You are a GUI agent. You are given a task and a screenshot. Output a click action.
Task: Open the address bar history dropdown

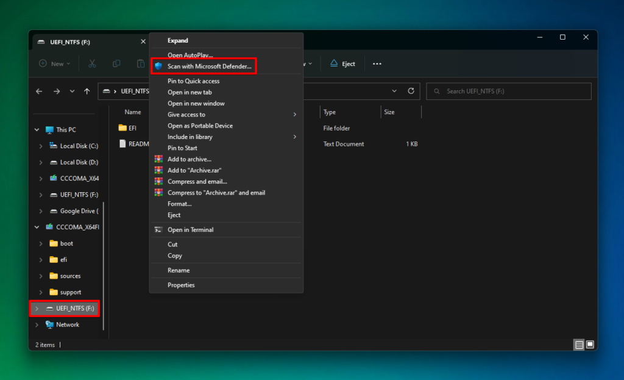(x=394, y=91)
